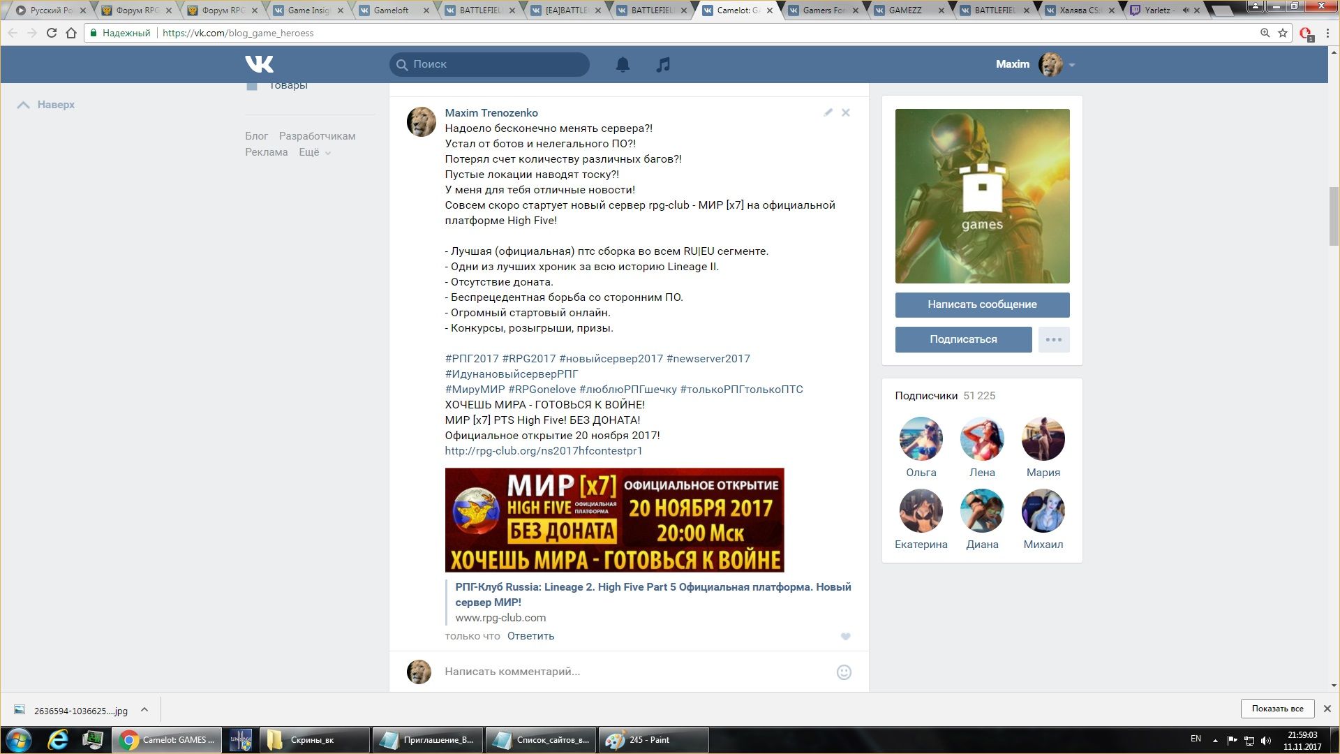Click Написать сообщение button

click(982, 304)
